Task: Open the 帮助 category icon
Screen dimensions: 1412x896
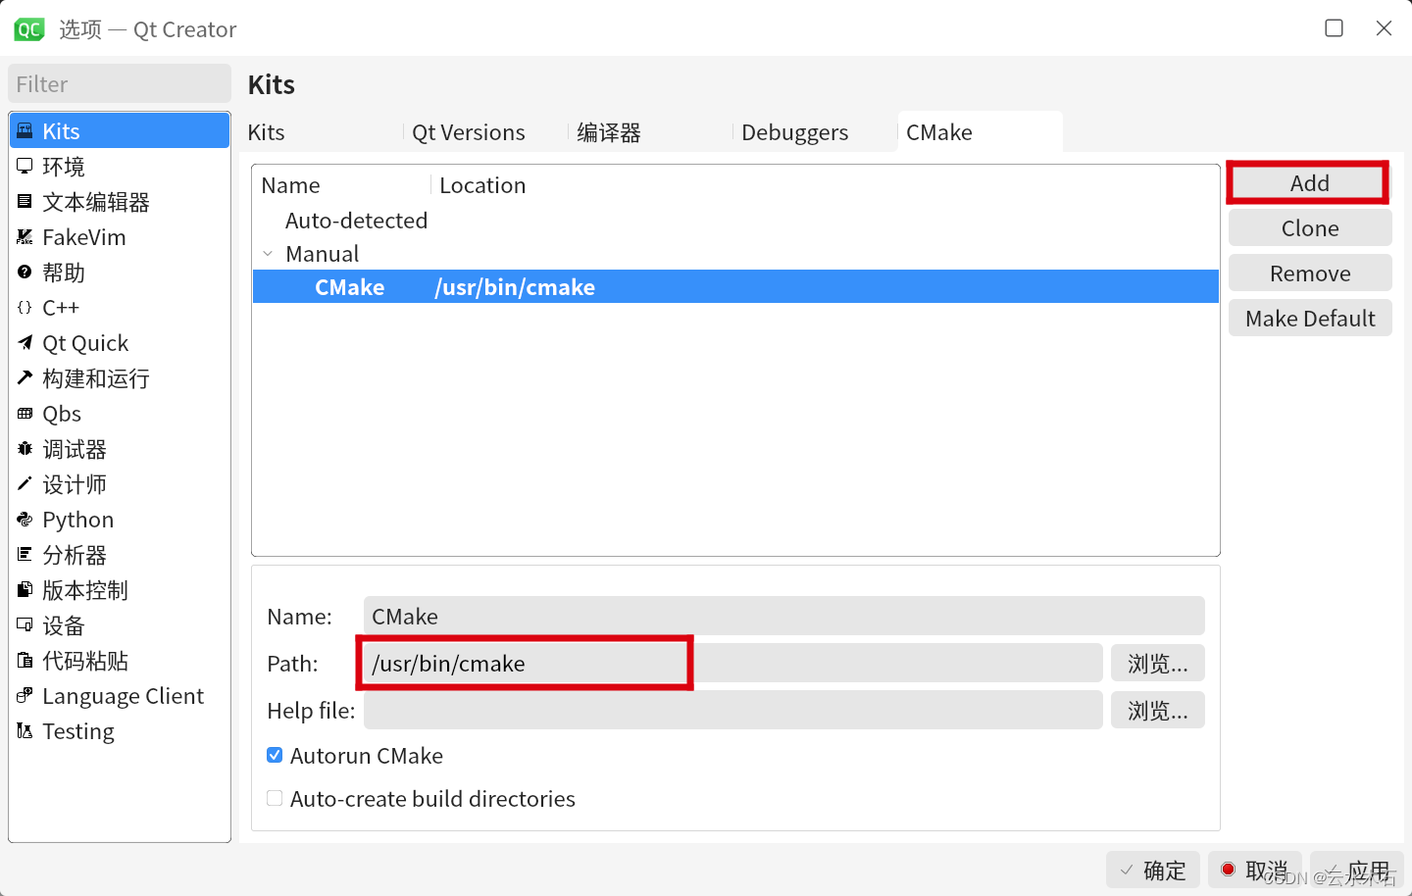Action: [x=25, y=272]
